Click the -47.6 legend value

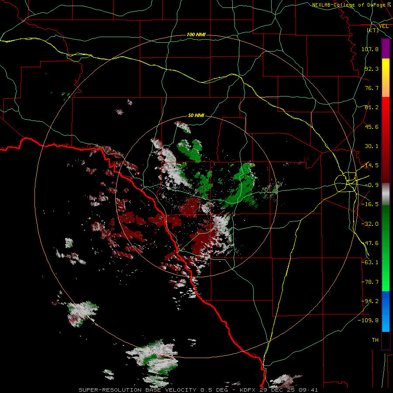pos(370,243)
